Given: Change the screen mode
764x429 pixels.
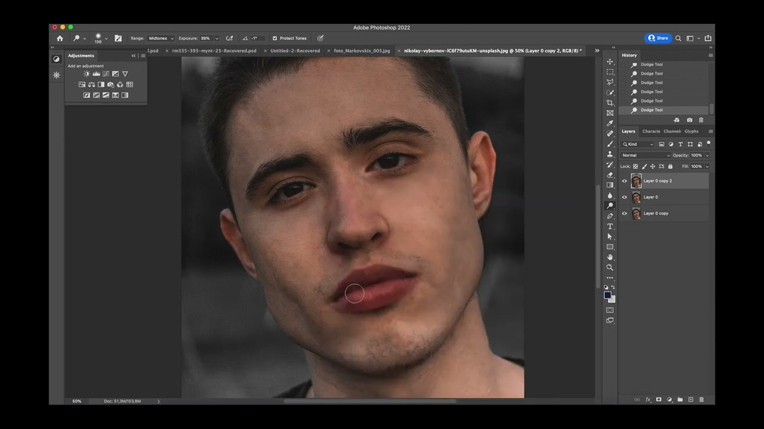Looking at the screenshot, I should [609, 321].
